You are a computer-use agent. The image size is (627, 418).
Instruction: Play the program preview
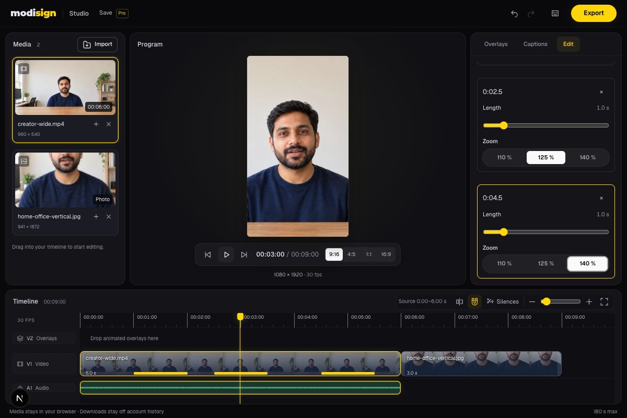(x=226, y=254)
